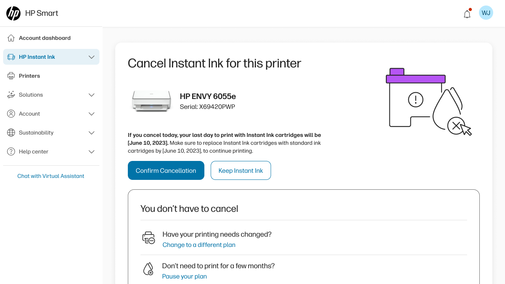Collapse the HP Instant Ink chevron
Viewport: 505px width, 284px height.
click(92, 57)
